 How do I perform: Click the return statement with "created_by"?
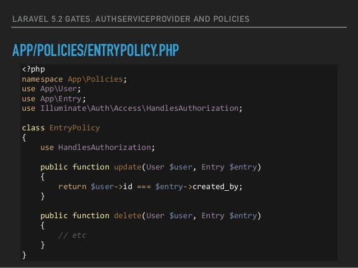click(x=150, y=187)
